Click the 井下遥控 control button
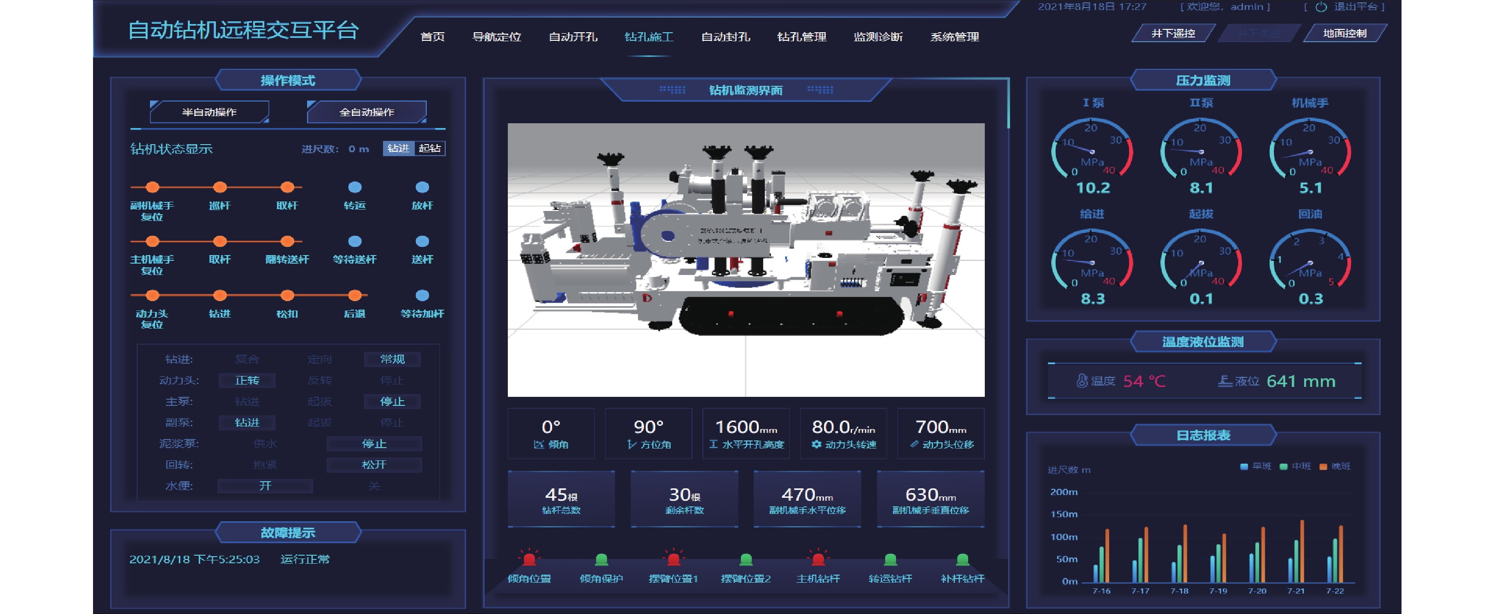The height and width of the screenshot is (614, 1495). click(1173, 34)
